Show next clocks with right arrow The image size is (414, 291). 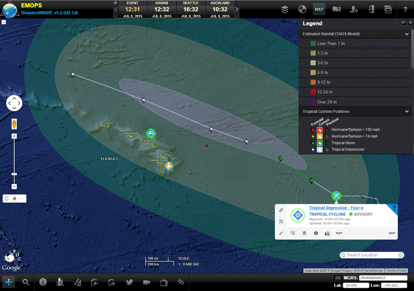pyautogui.click(x=237, y=9)
